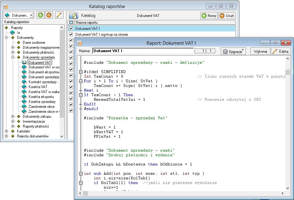The height and width of the screenshot is (200, 294).
Task: Collapse the #ifdef SIMPLIFIED code fold
Action: tap(81, 72)
